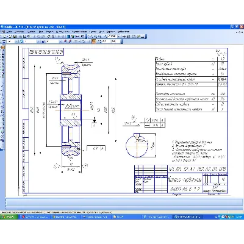Click the Print icon in standard toolbar

point(20,37)
